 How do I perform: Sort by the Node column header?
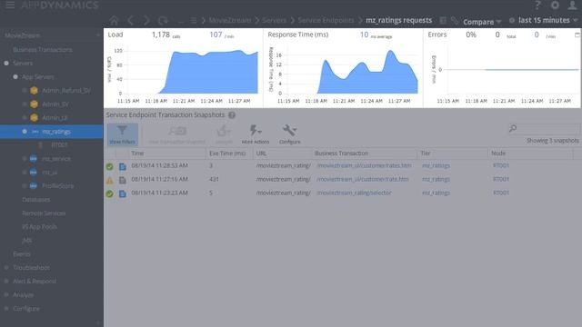click(531, 154)
